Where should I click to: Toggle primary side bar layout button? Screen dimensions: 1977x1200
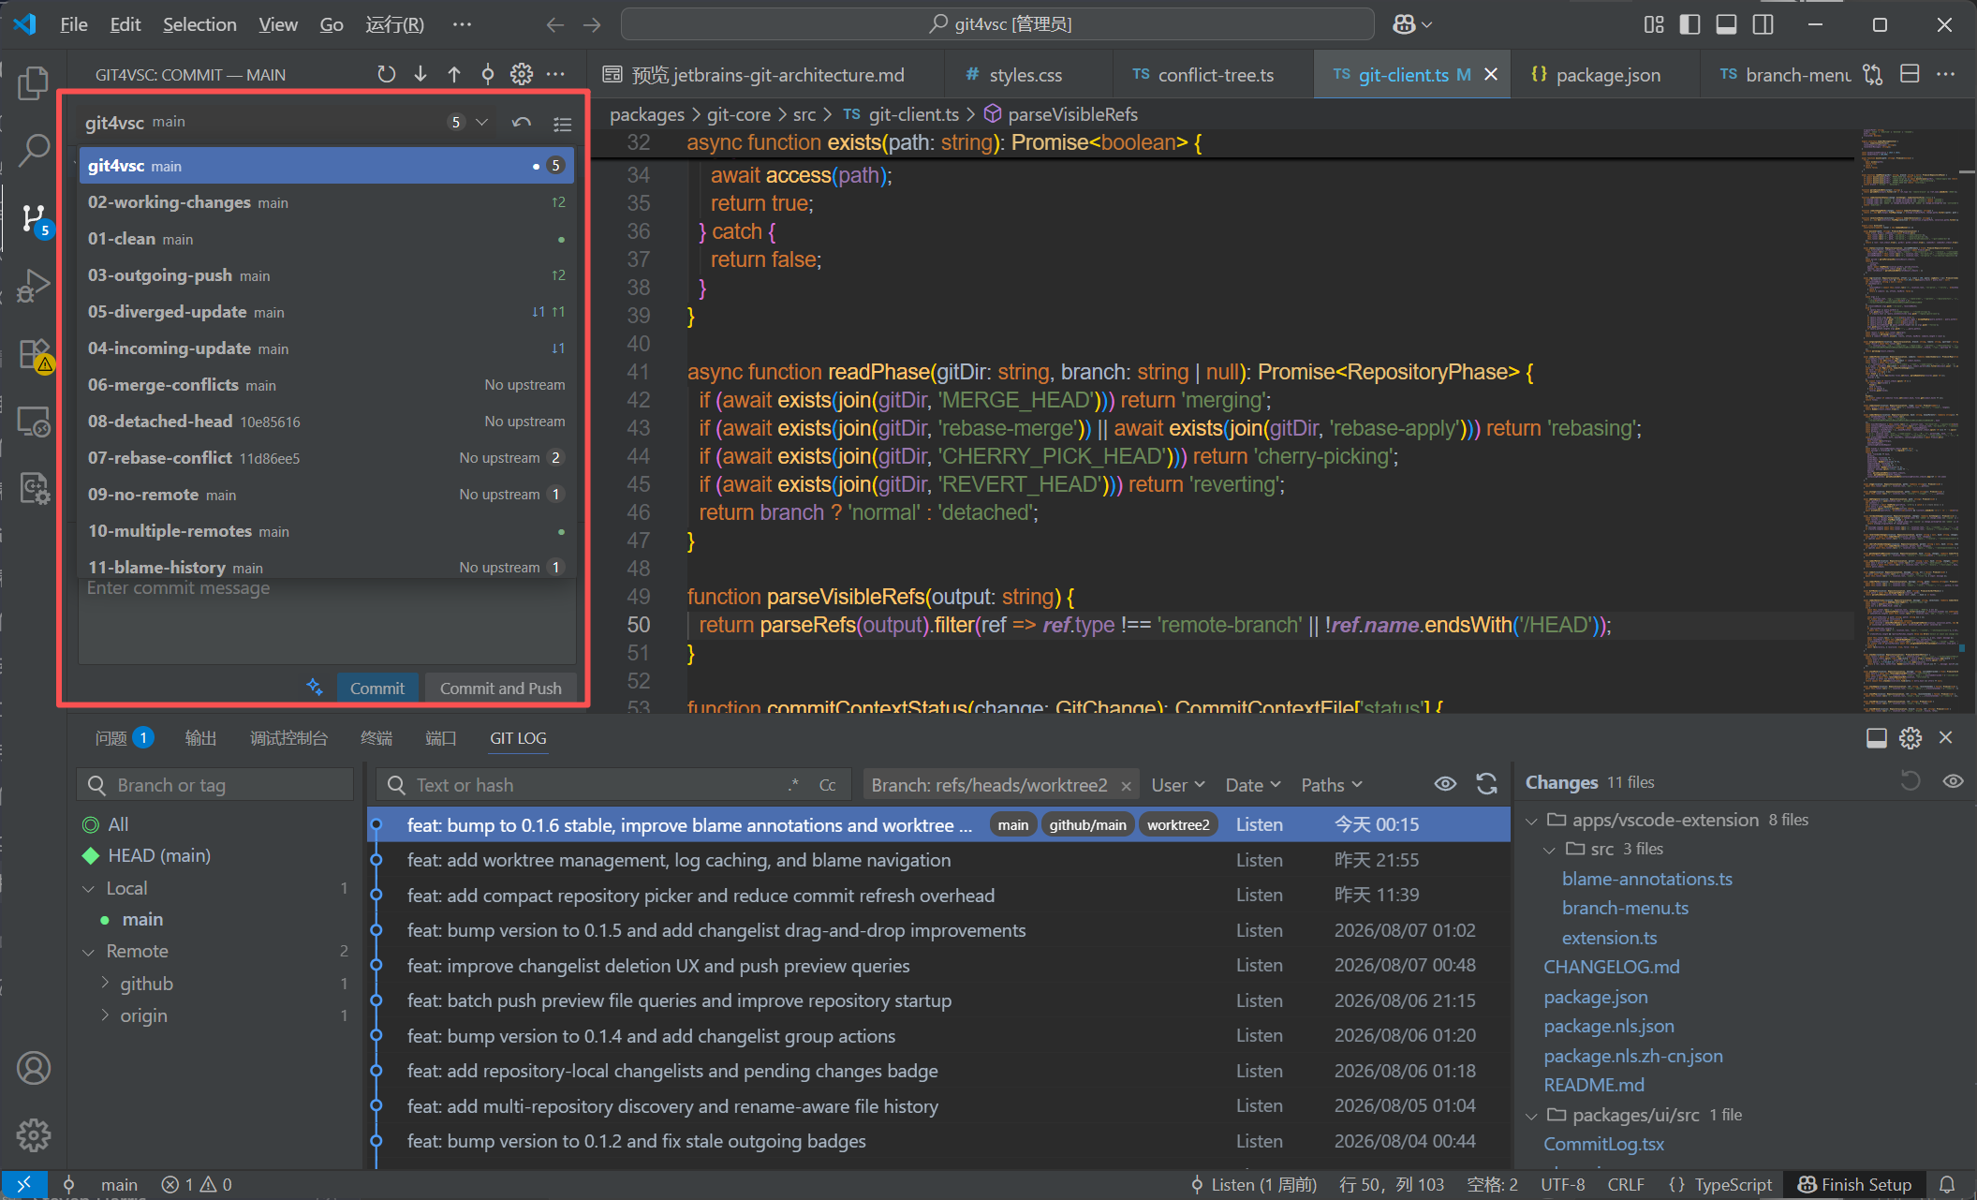click(x=1690, y=24)
